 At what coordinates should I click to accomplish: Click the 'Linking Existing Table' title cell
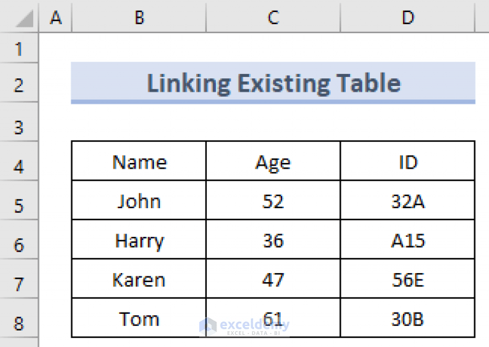(273, 83)
